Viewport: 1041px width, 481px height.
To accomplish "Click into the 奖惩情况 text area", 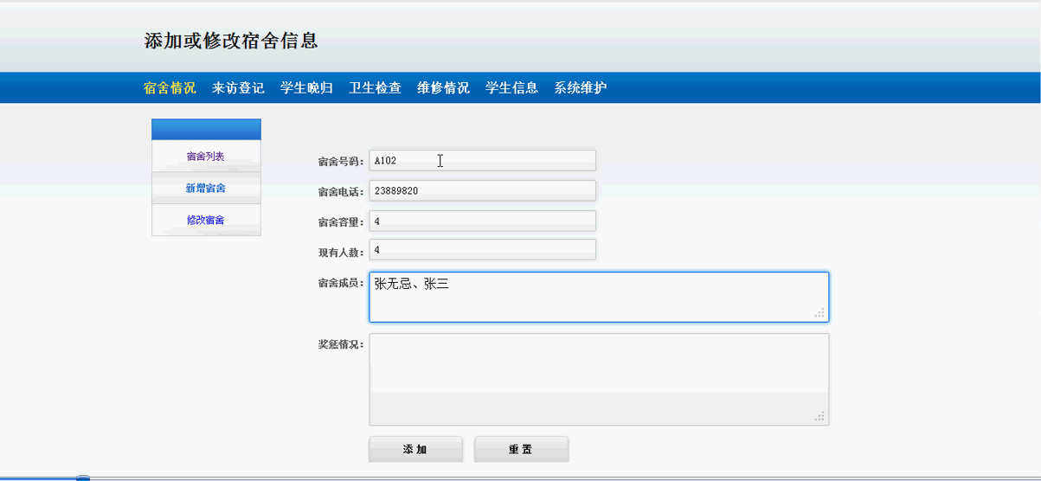I will pyautogui.click(x=599, y=379).
